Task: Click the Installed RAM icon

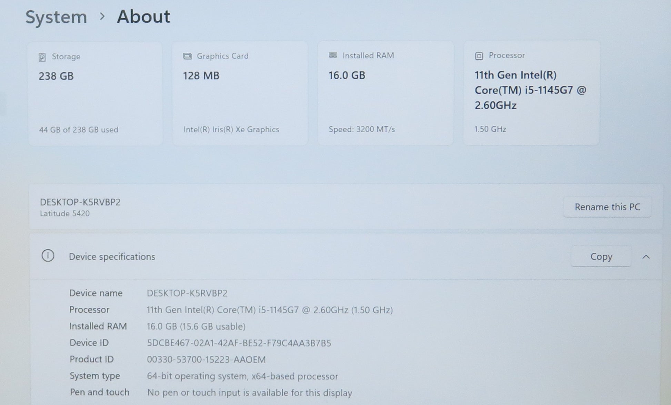Action: (333, 55)
